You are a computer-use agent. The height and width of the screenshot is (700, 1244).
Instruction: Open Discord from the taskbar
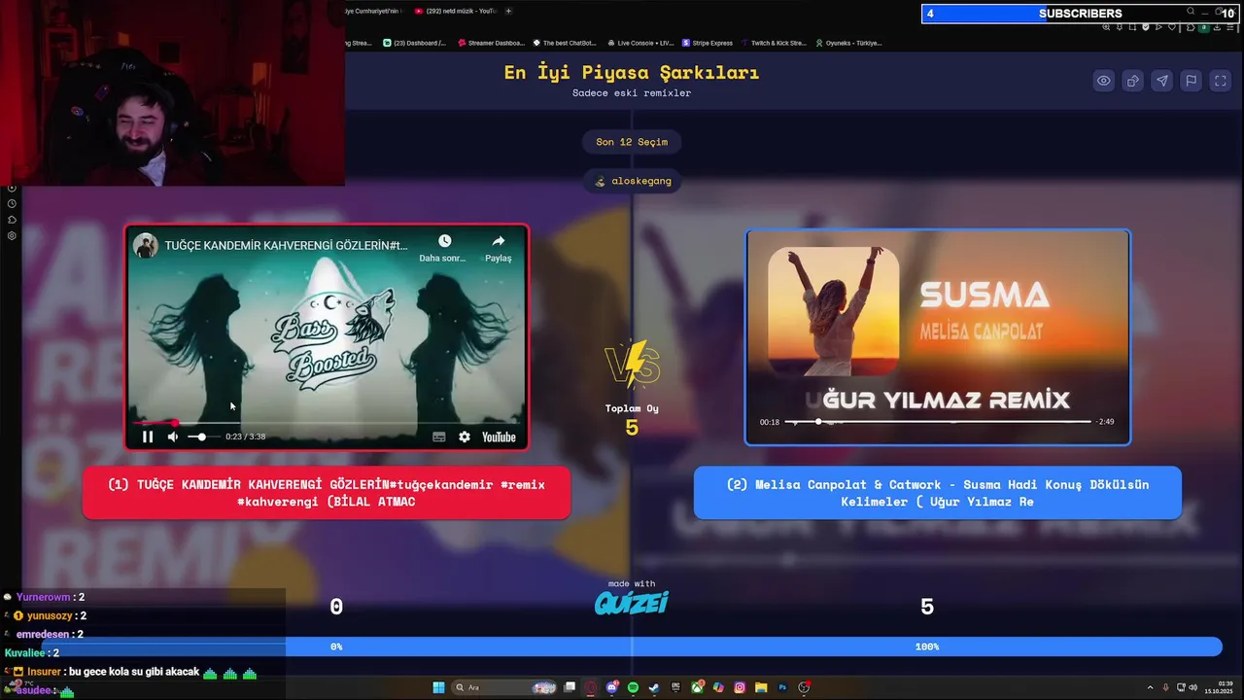(612, 687)
